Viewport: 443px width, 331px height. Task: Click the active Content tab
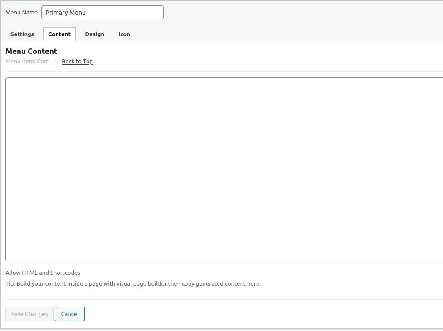click(59, 34)
